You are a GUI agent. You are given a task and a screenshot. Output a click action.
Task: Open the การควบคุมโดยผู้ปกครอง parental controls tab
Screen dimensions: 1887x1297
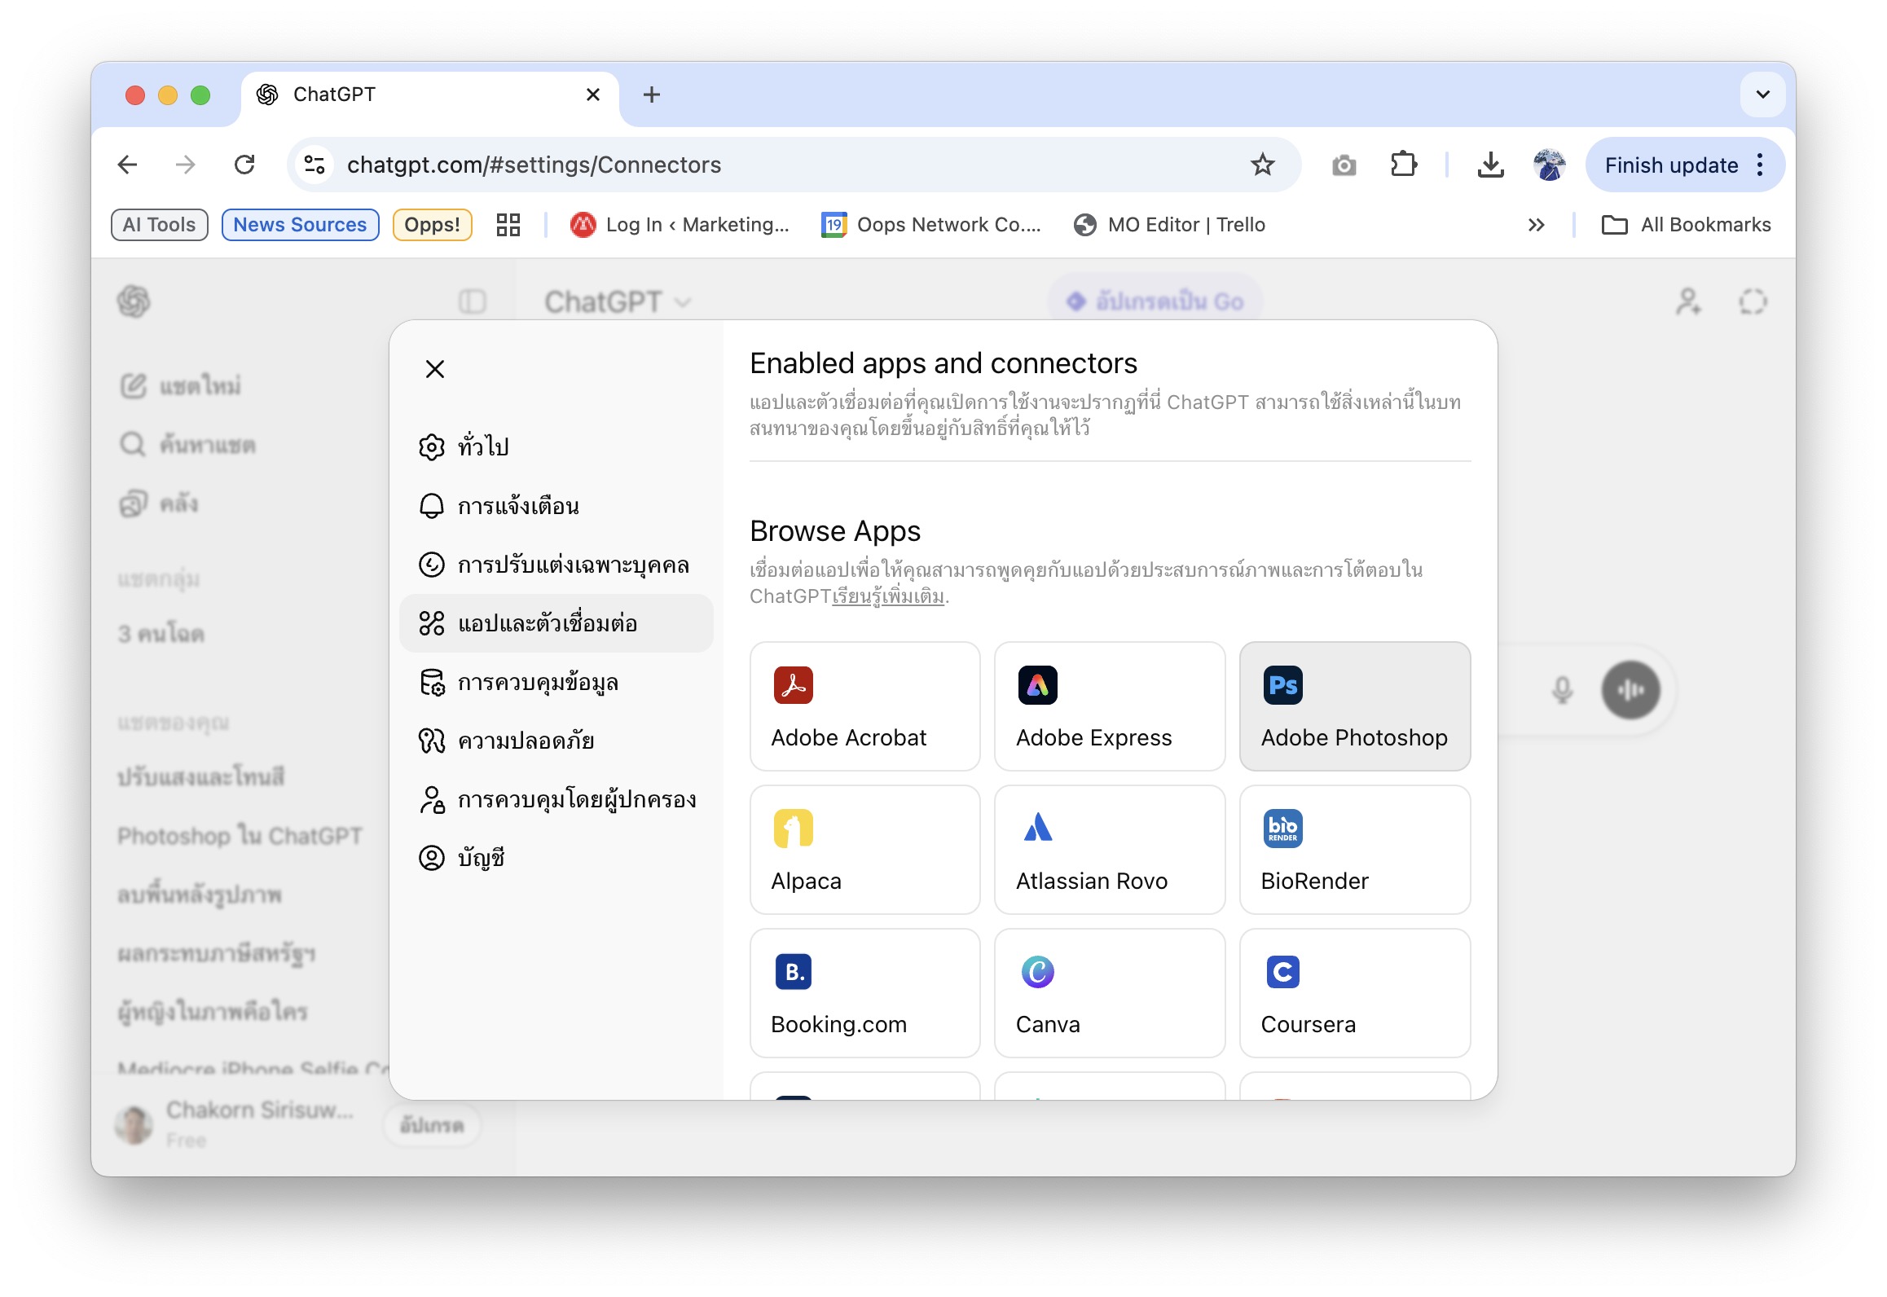(x=556, y=799)
